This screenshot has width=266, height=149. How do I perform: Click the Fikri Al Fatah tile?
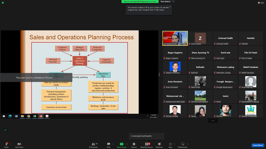(251, 53)
